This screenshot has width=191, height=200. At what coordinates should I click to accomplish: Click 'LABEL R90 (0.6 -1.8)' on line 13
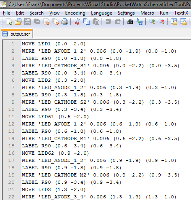click(x=54, y=131)
